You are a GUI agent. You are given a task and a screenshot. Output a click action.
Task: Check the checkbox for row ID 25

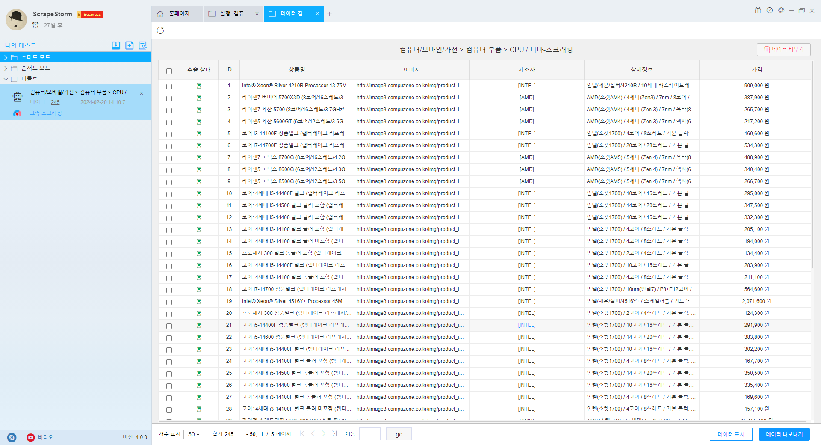169,374
